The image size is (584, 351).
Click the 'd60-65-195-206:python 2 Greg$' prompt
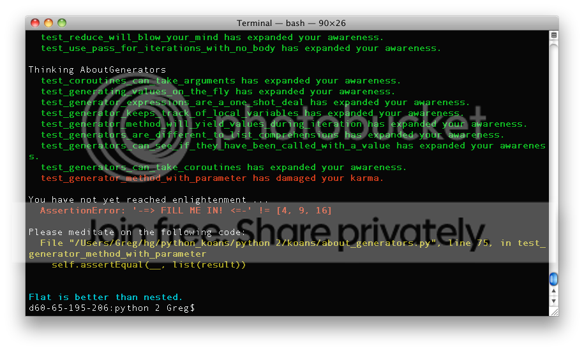pos(112,308)
